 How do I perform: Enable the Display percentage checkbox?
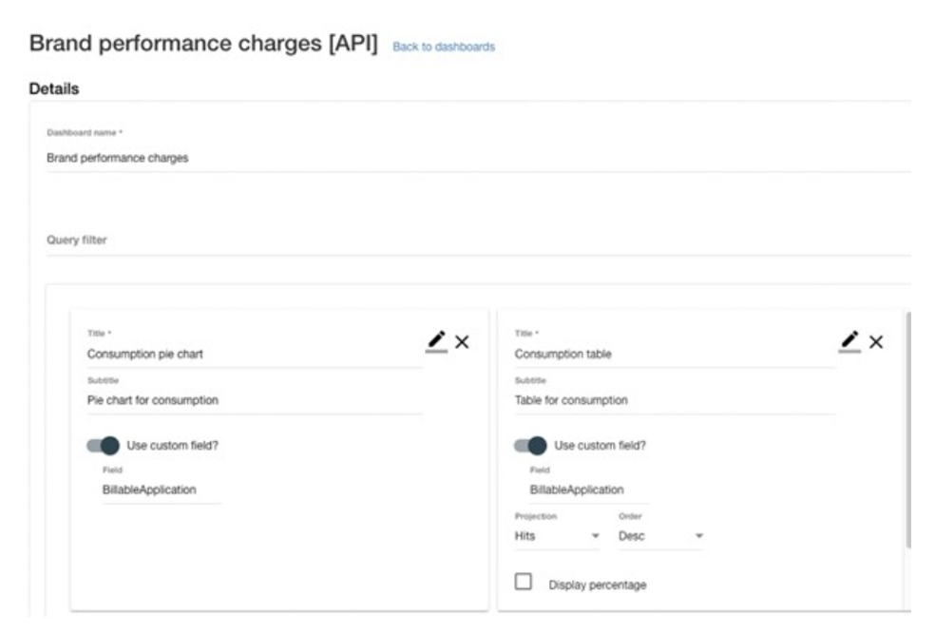coord(523,582)
